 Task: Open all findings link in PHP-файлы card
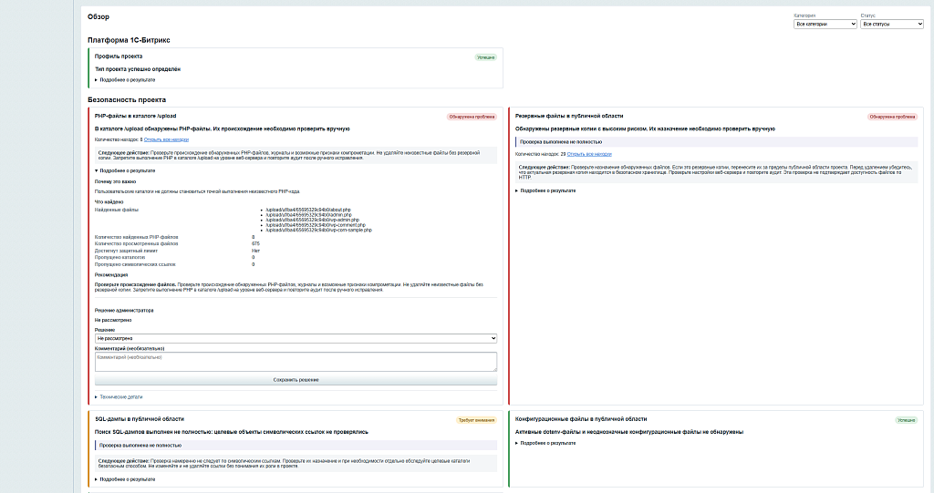tap(166, 139)
